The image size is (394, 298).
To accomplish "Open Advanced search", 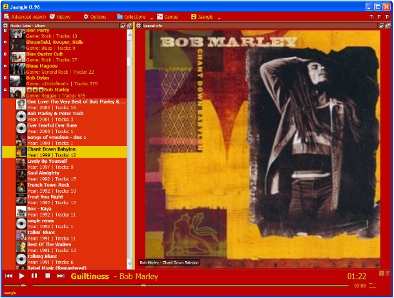I will coord(25,17).
